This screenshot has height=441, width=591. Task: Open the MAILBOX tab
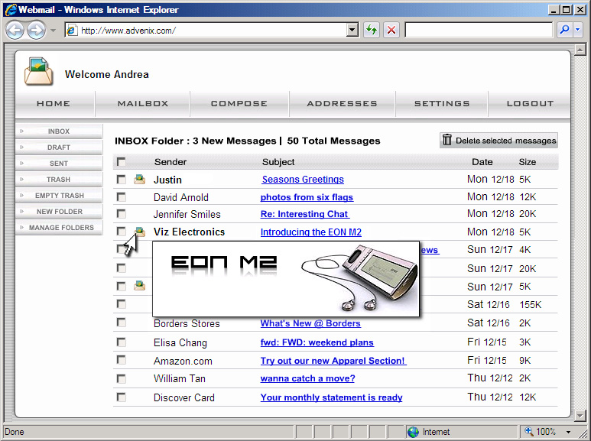click(143, 104)
